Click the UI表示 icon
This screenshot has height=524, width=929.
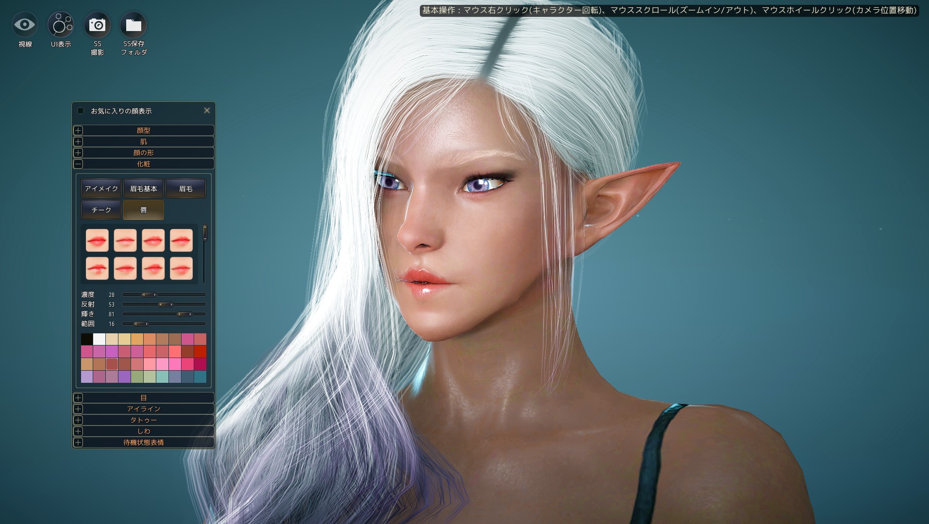(x=61, y=25)
